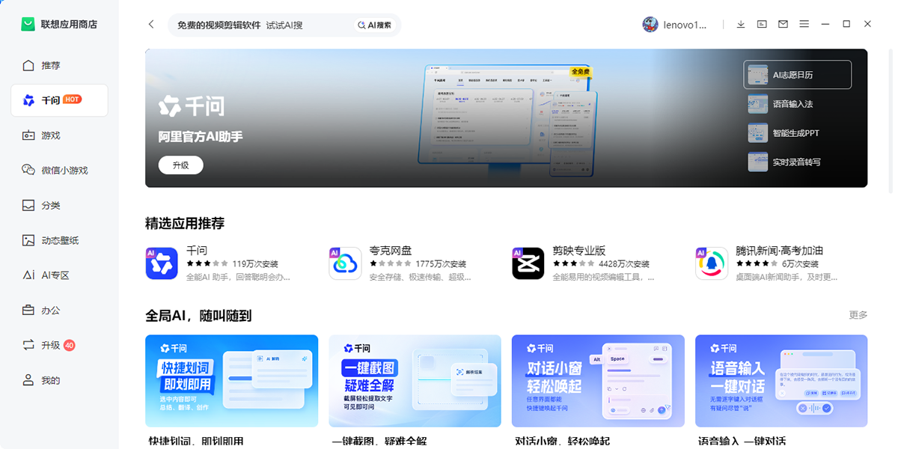Click the briefcase icon beside 办公

point(28,310)
